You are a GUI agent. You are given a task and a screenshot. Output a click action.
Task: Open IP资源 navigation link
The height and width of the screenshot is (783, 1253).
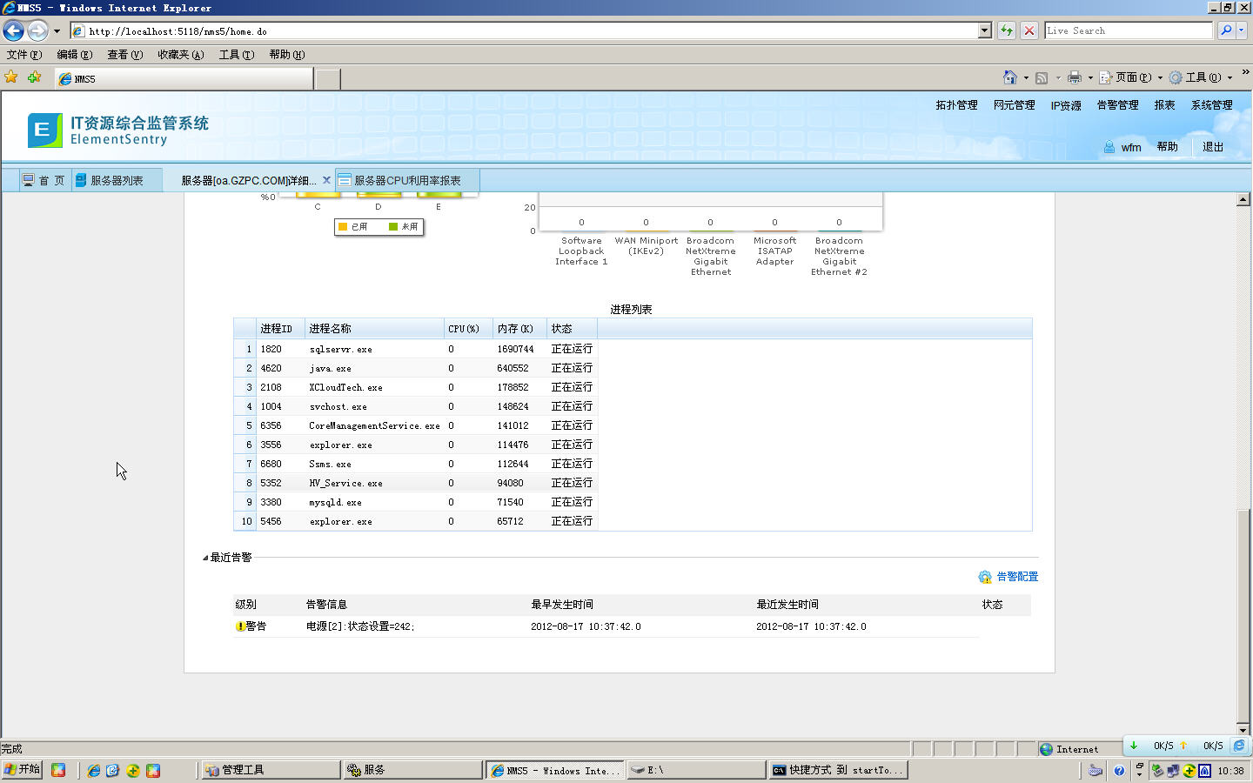pyautogui.click(x=1066, y=105)
